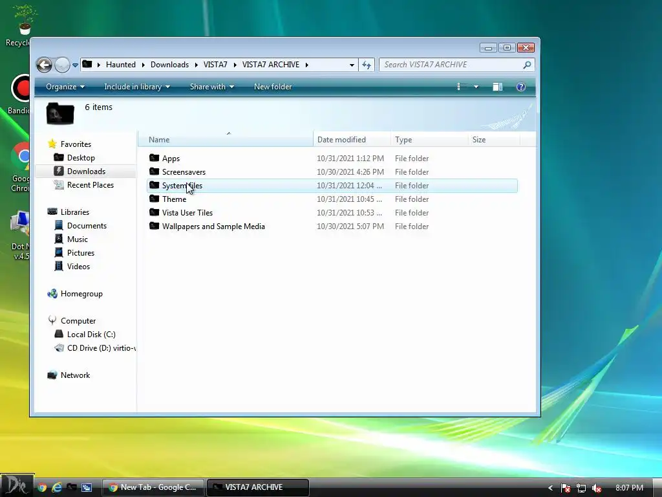Image resolution: width=662 pixels, height=497 pixels.
Task: Open the Documents library
Action: [x=87, y=226]
